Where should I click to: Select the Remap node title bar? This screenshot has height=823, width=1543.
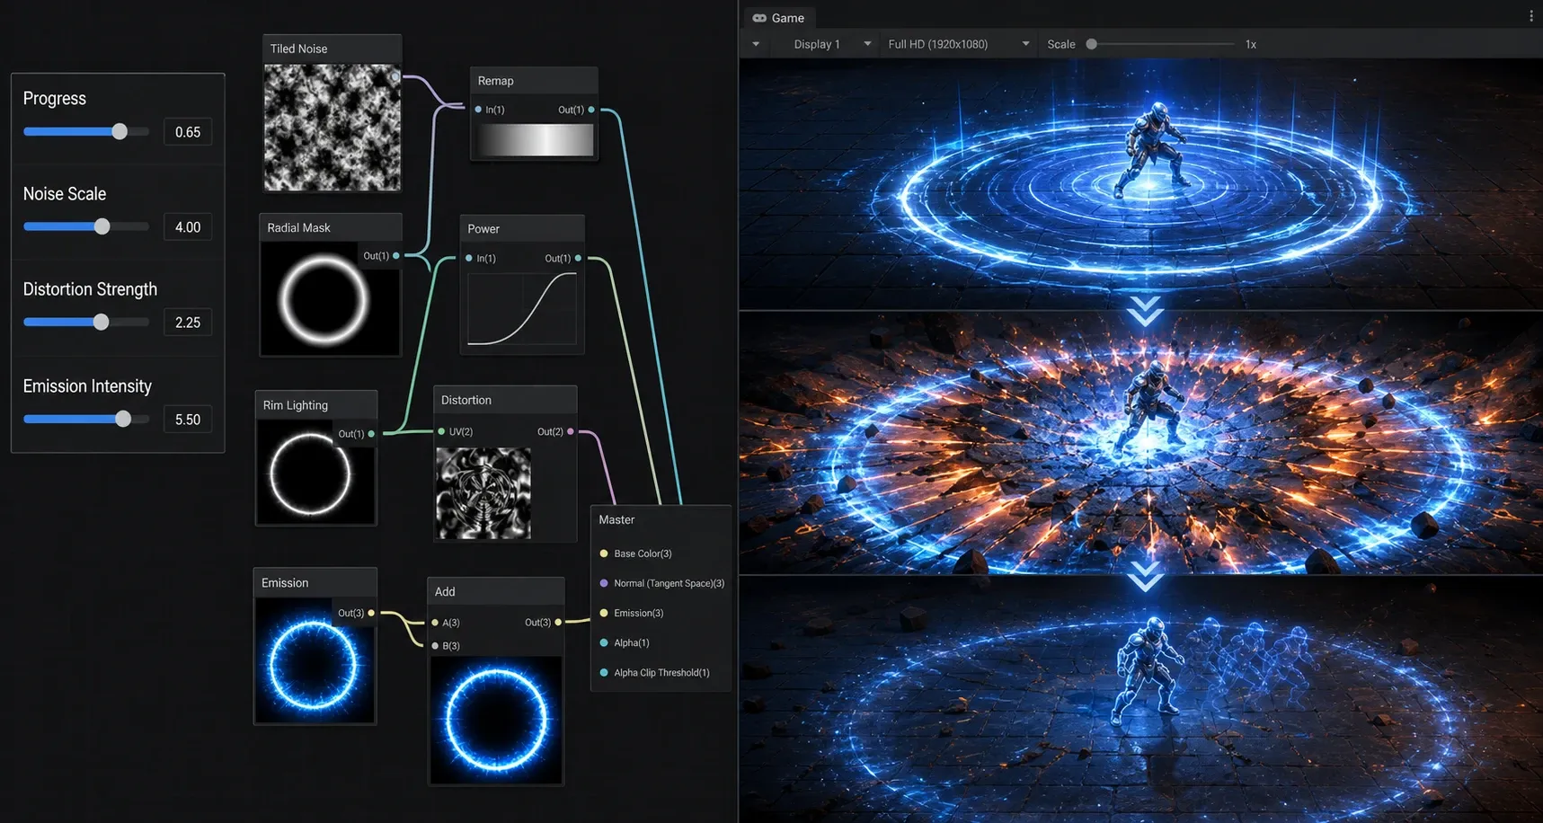tap(535, 81)
